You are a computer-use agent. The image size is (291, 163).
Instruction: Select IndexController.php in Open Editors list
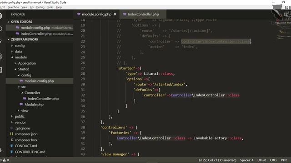click(x=40, y=34)
